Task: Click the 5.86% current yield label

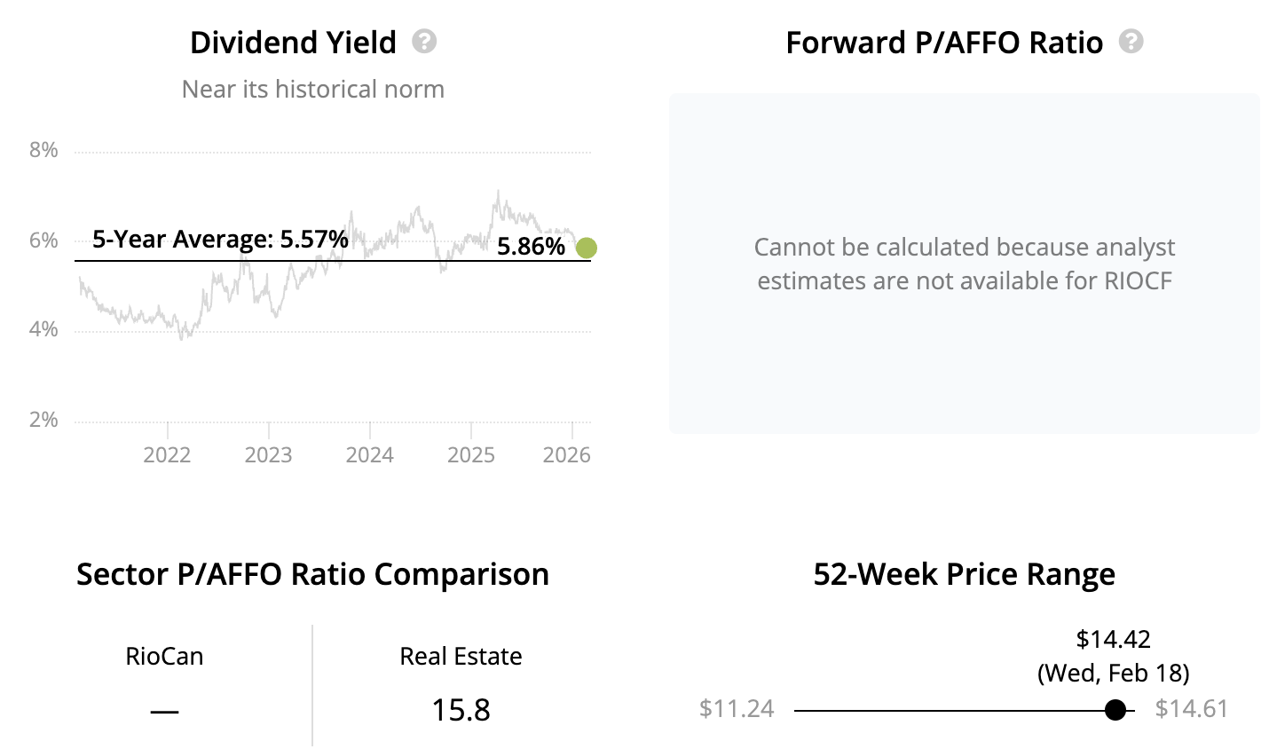Action: click(x=531, y=247)
